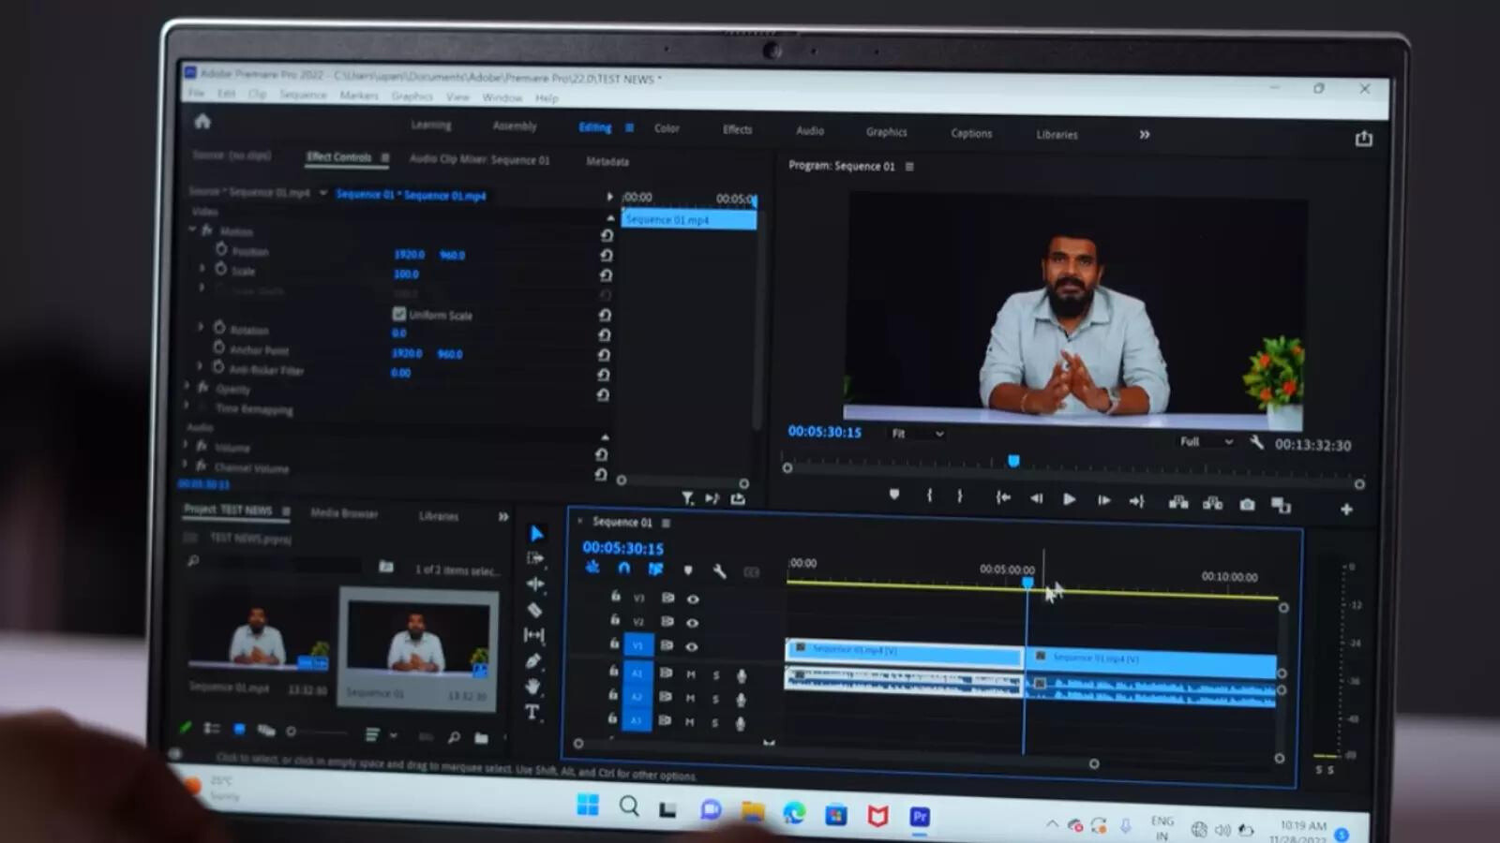This screenshot has height=843, width=1500.
Task: Collapse the Motion effect
Action: click(x=192, y=229)
